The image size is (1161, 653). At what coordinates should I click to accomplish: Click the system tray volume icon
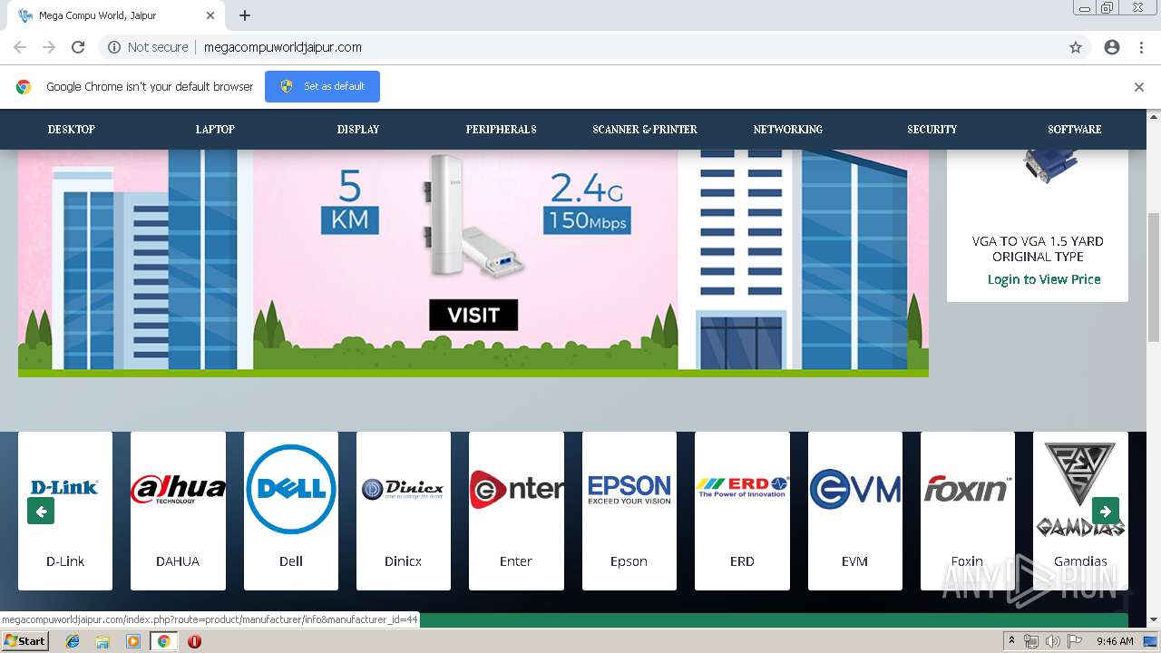coord(1052,641)
